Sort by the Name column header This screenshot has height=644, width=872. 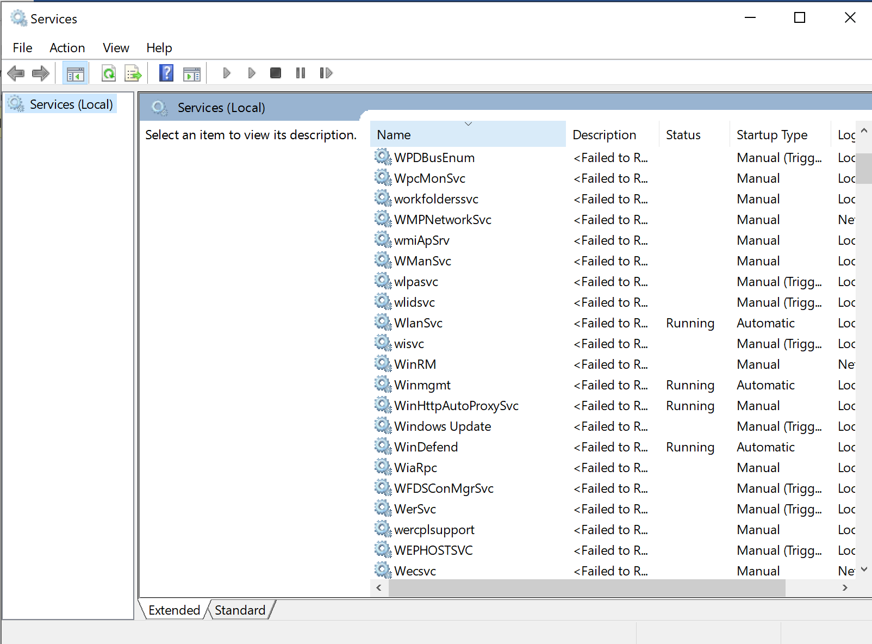(468, 134)
